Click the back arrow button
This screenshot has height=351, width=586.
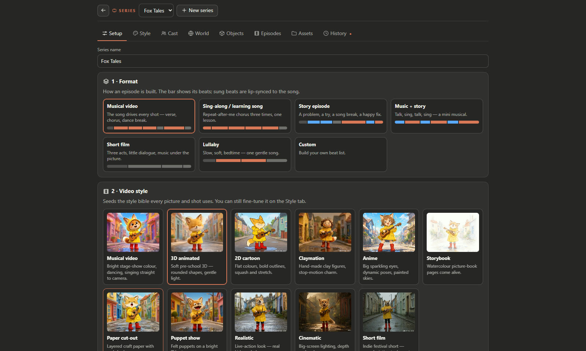coord(103,11)
